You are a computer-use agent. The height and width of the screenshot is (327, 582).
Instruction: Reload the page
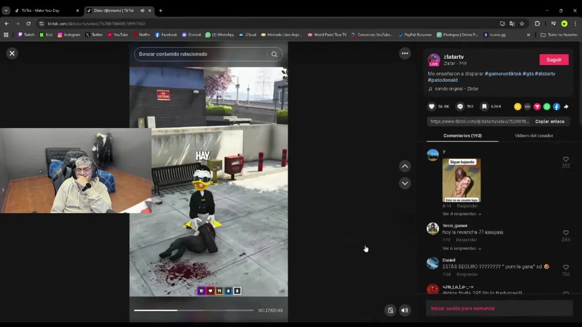tap(29, 24)
